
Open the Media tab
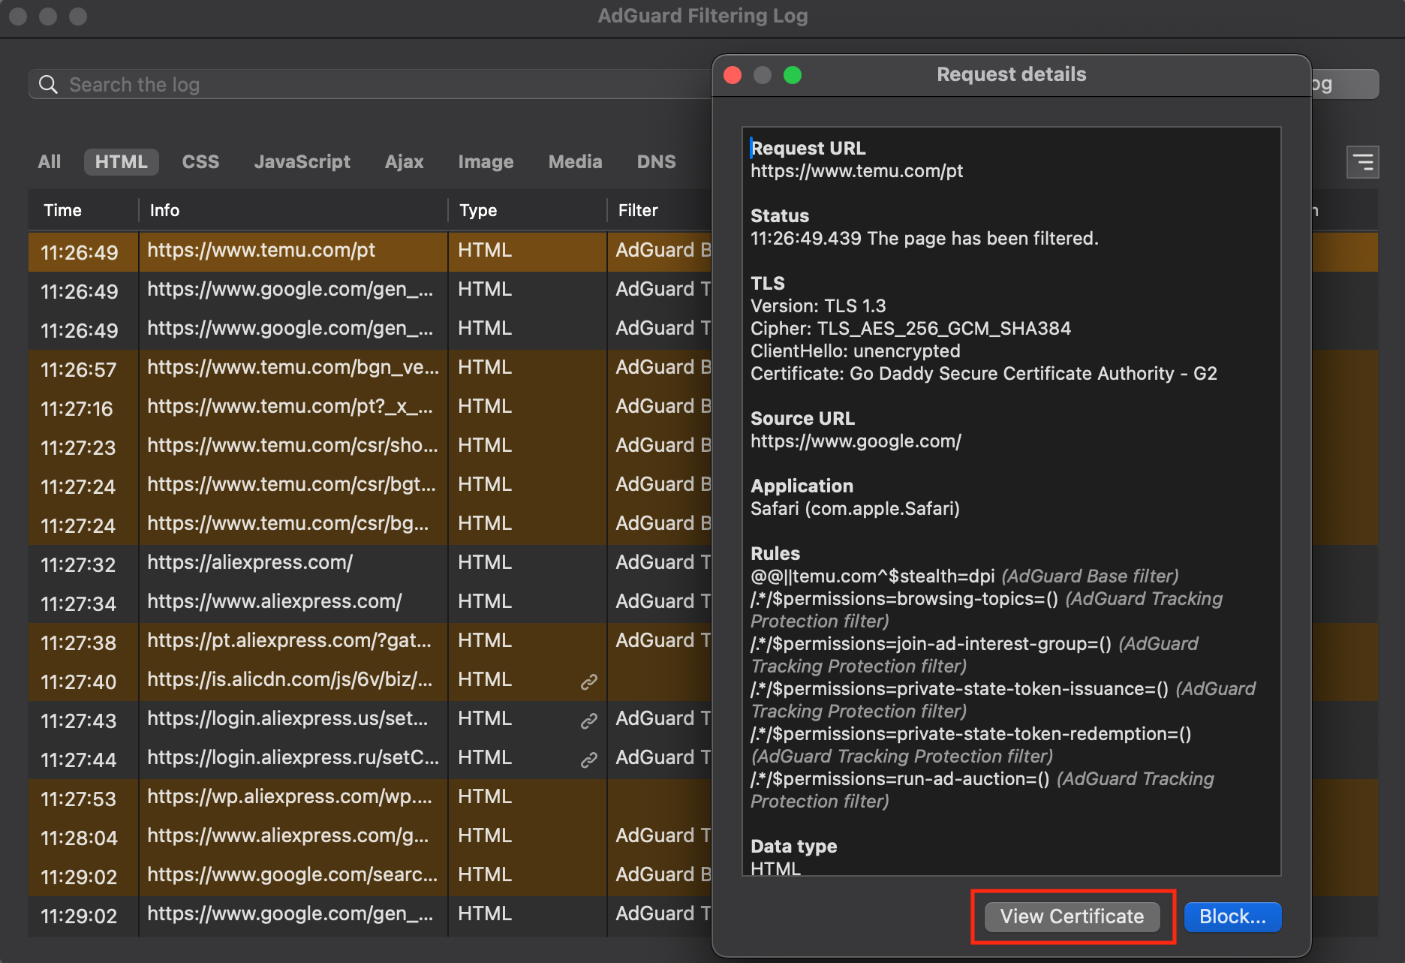pyautogui.click(x=576, y=161)
